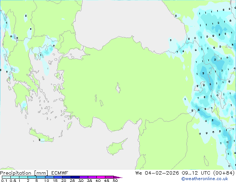The width and height of the screenshot is (236, 182).
Task: Click the '35' legend label
Action: 89,181
